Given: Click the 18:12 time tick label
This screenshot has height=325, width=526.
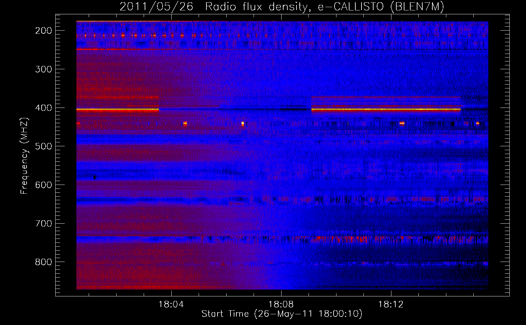Looking at the screenshot, I should click(391, 305).
